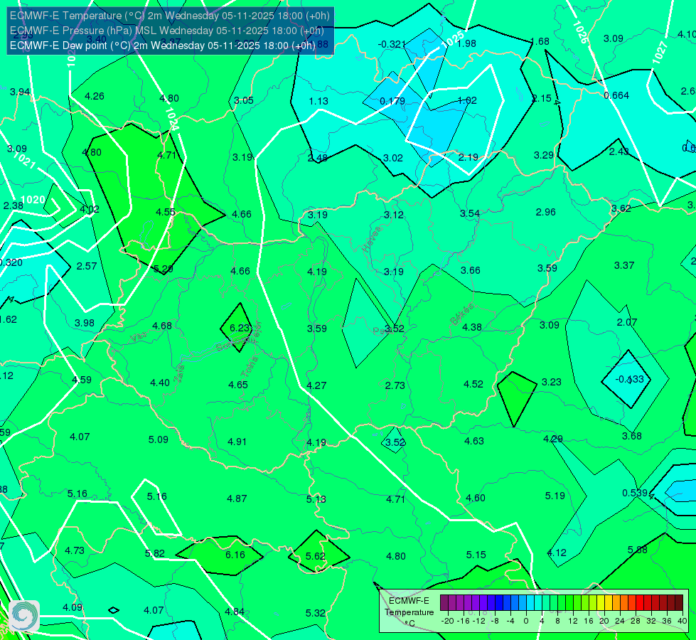Click the 5.29 temperature value
Image resolution: width=696 pixels, height=640 pixels.
click(163, 269)
